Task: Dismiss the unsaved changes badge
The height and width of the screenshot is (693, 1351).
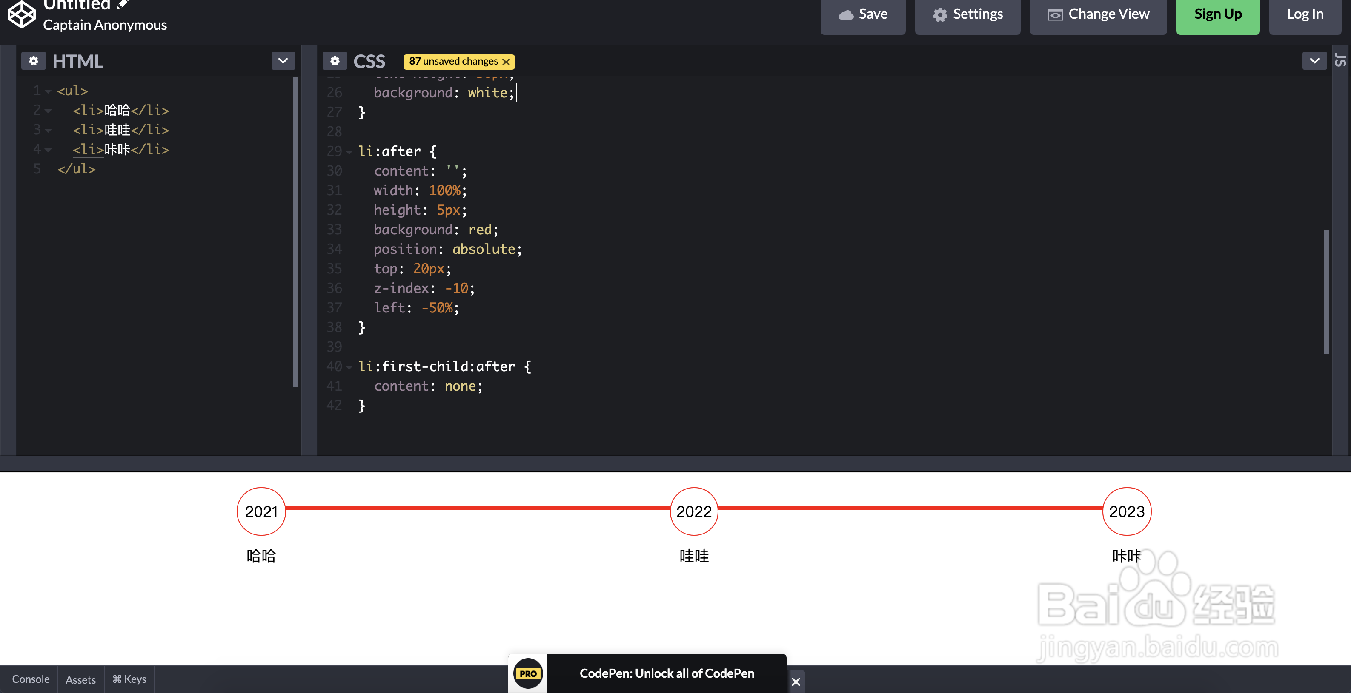Action: [506, 62]
